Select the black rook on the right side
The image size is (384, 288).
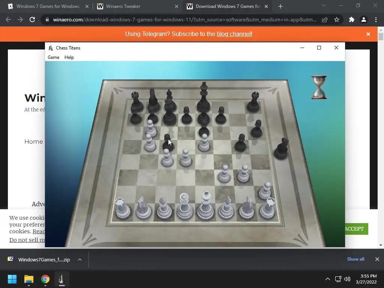253,102
